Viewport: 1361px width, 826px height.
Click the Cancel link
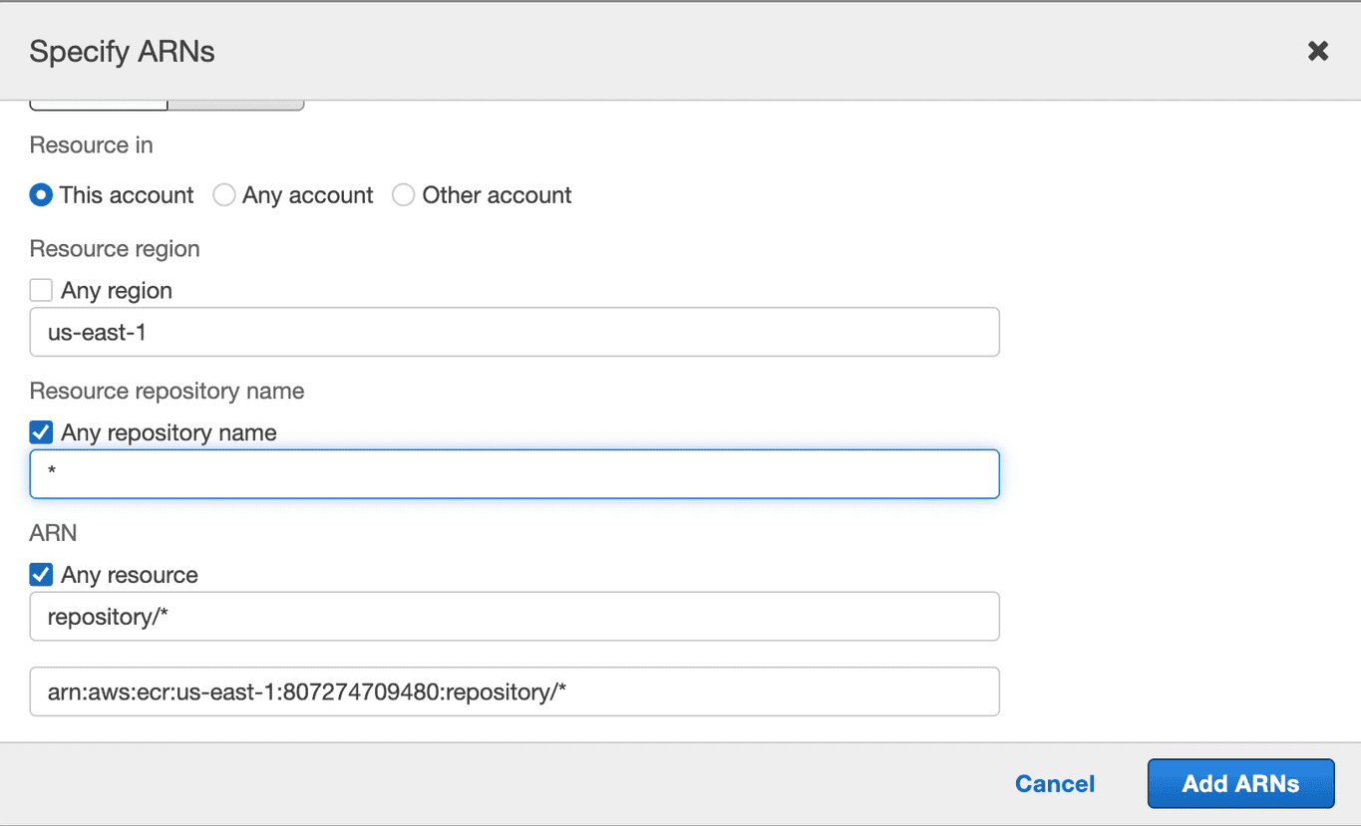point(1054,783)
